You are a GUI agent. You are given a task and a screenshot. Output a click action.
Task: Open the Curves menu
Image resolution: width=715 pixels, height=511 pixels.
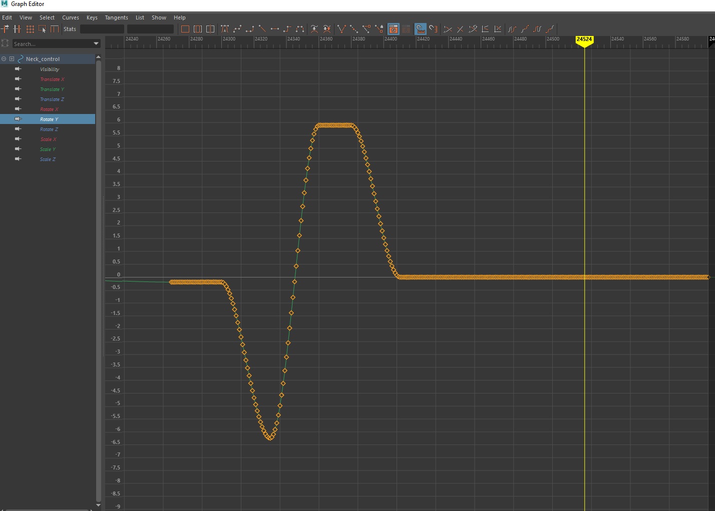click(71, 17)
